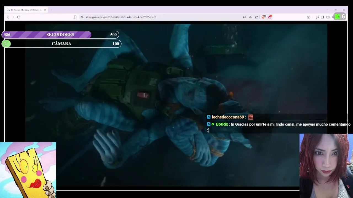Viewport: 353px width, 198px height.
Task: Toggle the browser sidebar panel
Action: click(x=322, y=17)
